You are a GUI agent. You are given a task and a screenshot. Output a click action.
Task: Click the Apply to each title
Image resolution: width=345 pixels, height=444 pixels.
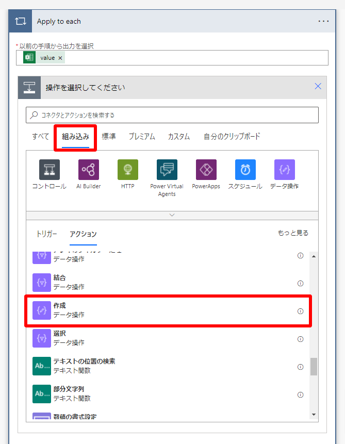click(59, 22)
